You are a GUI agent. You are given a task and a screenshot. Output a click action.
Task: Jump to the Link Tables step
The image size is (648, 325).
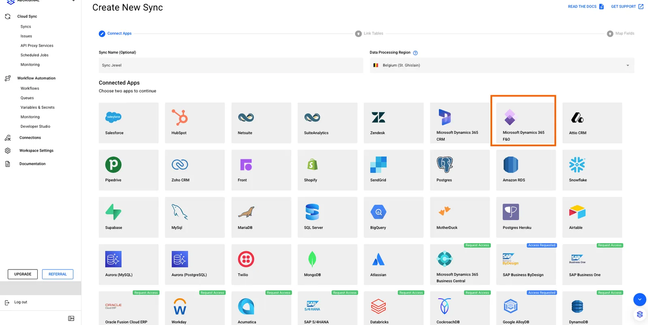[x=369, y=34]
